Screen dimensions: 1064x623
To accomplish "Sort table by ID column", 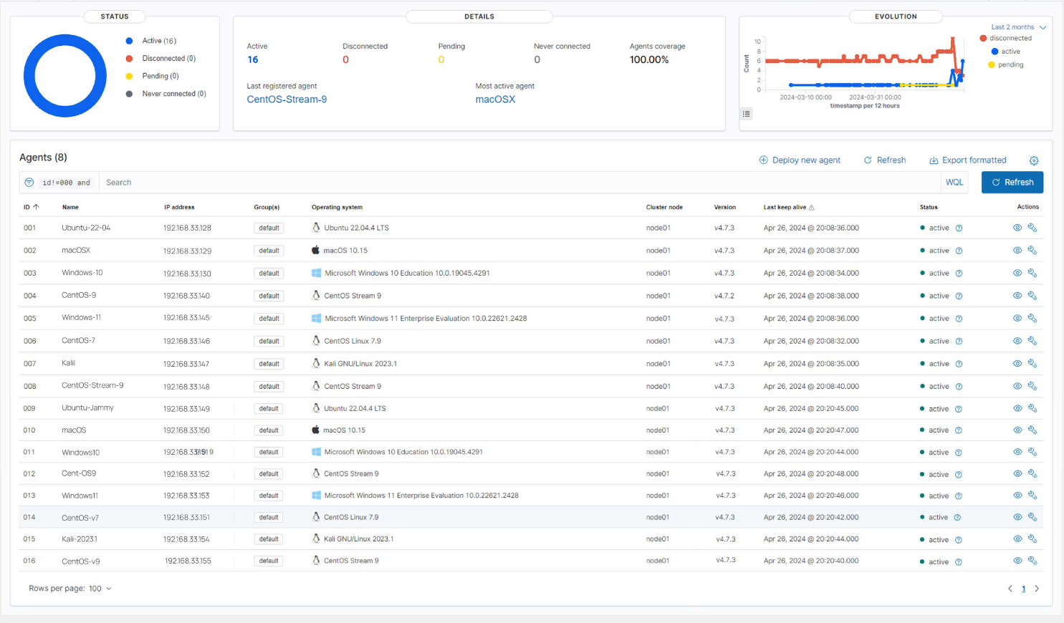I will pos(31,207).
